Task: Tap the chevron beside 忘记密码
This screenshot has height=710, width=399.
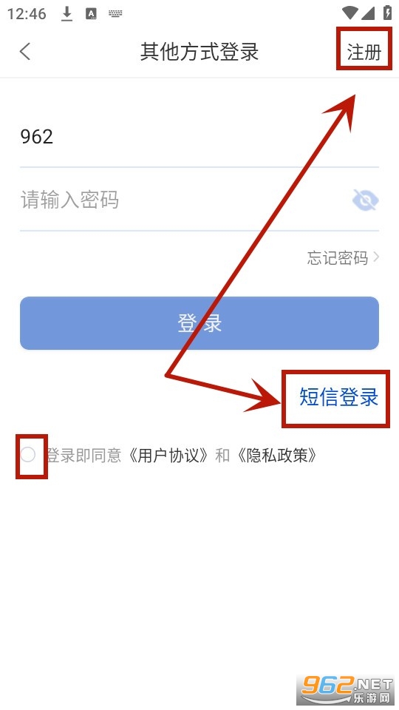Action: pos(376,257)
